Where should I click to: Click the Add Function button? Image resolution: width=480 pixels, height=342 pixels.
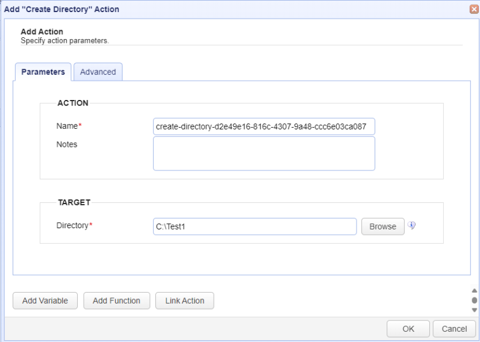coord(117,300)
